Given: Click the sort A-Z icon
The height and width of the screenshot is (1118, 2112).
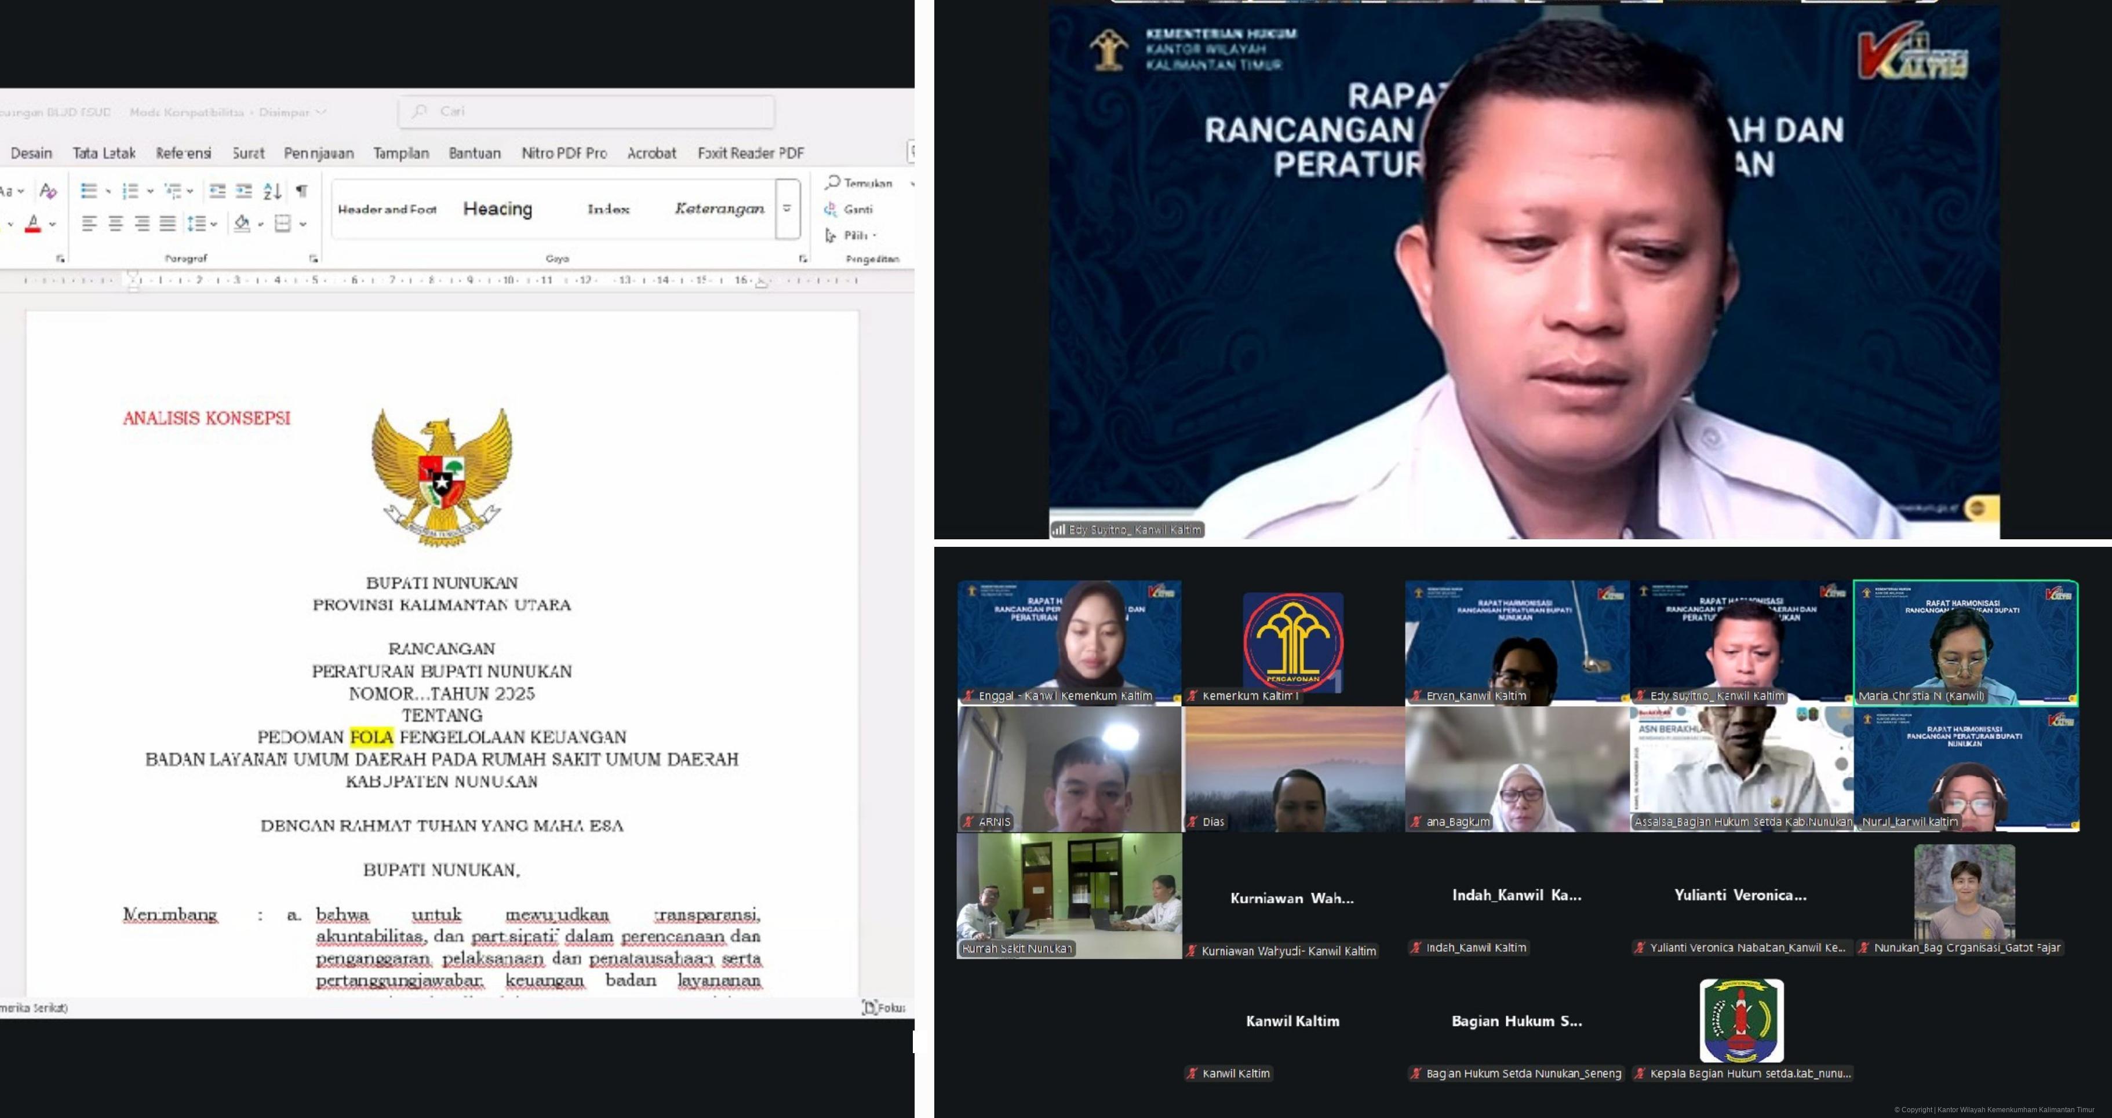Looking at the screenshot, I should pos(272,191).
